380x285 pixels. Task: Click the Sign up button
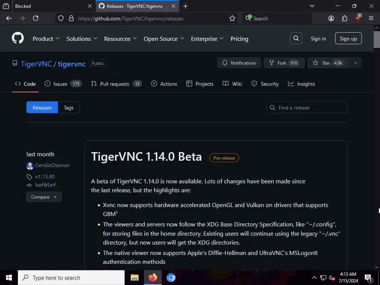coord(348,38)
